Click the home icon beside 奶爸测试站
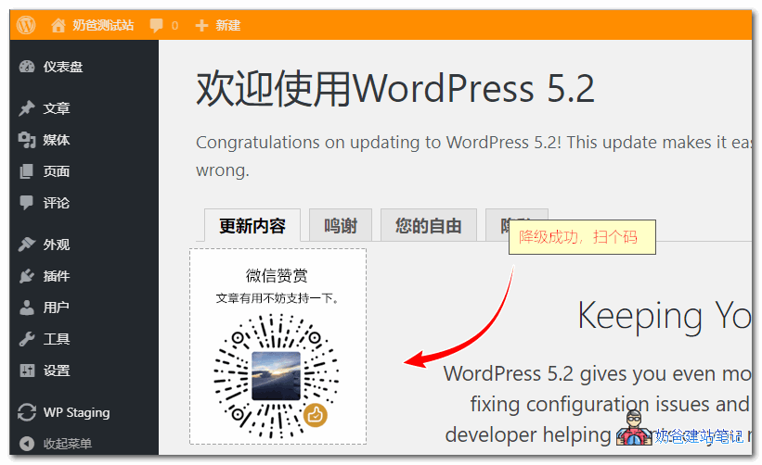The height and width of the screenshot is (465, 762). 58,25
